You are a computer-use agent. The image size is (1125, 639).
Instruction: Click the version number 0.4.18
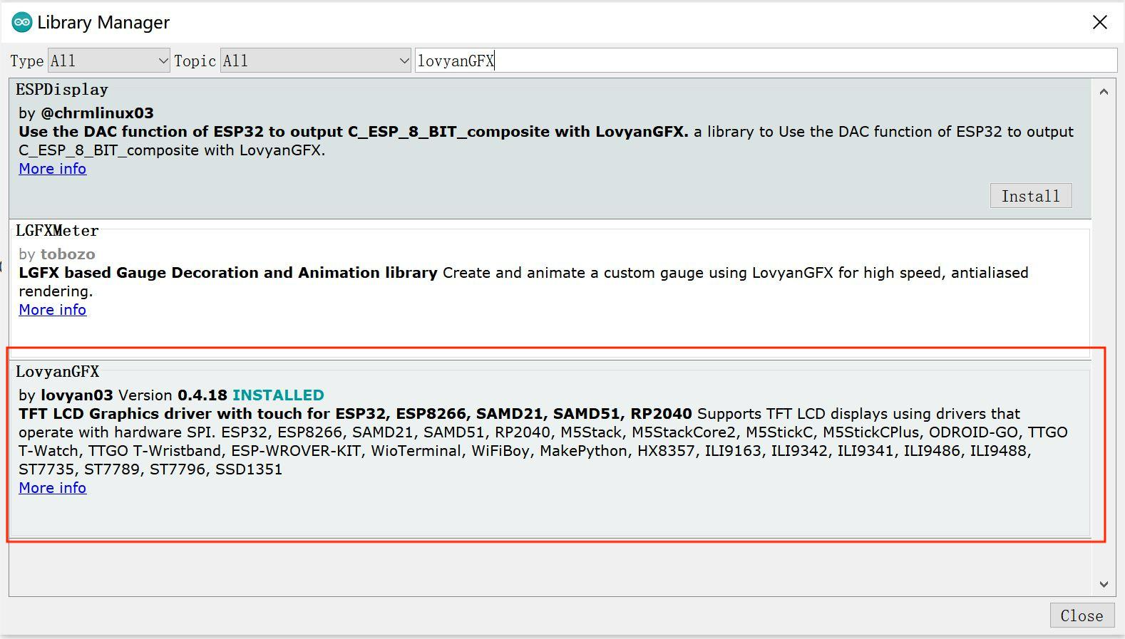202,395
